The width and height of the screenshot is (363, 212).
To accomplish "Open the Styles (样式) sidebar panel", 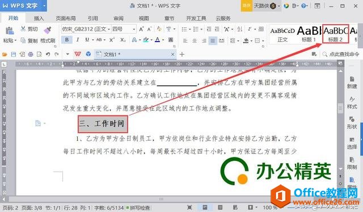I will (352, 103).
